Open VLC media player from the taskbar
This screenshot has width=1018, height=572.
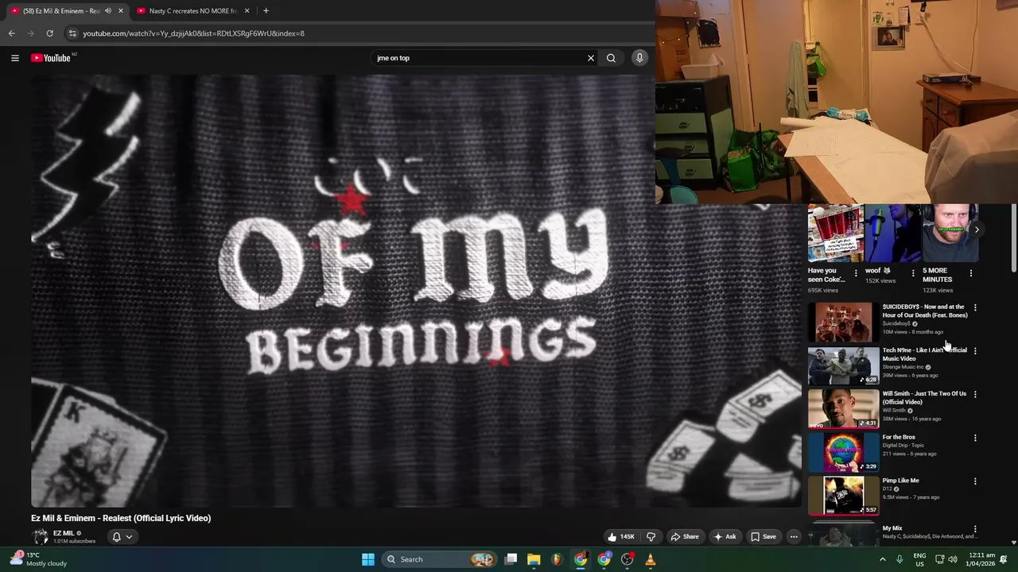point(651,559)
